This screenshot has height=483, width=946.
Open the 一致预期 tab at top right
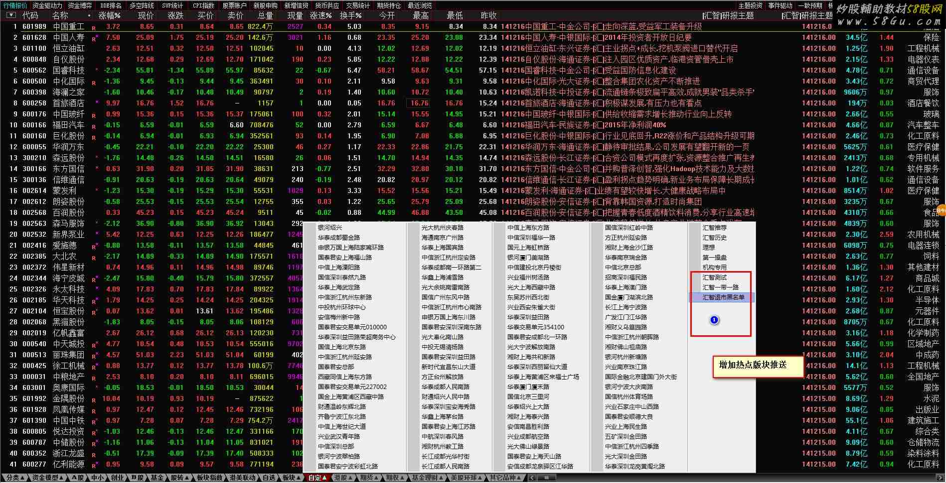(x=810, y=5)
